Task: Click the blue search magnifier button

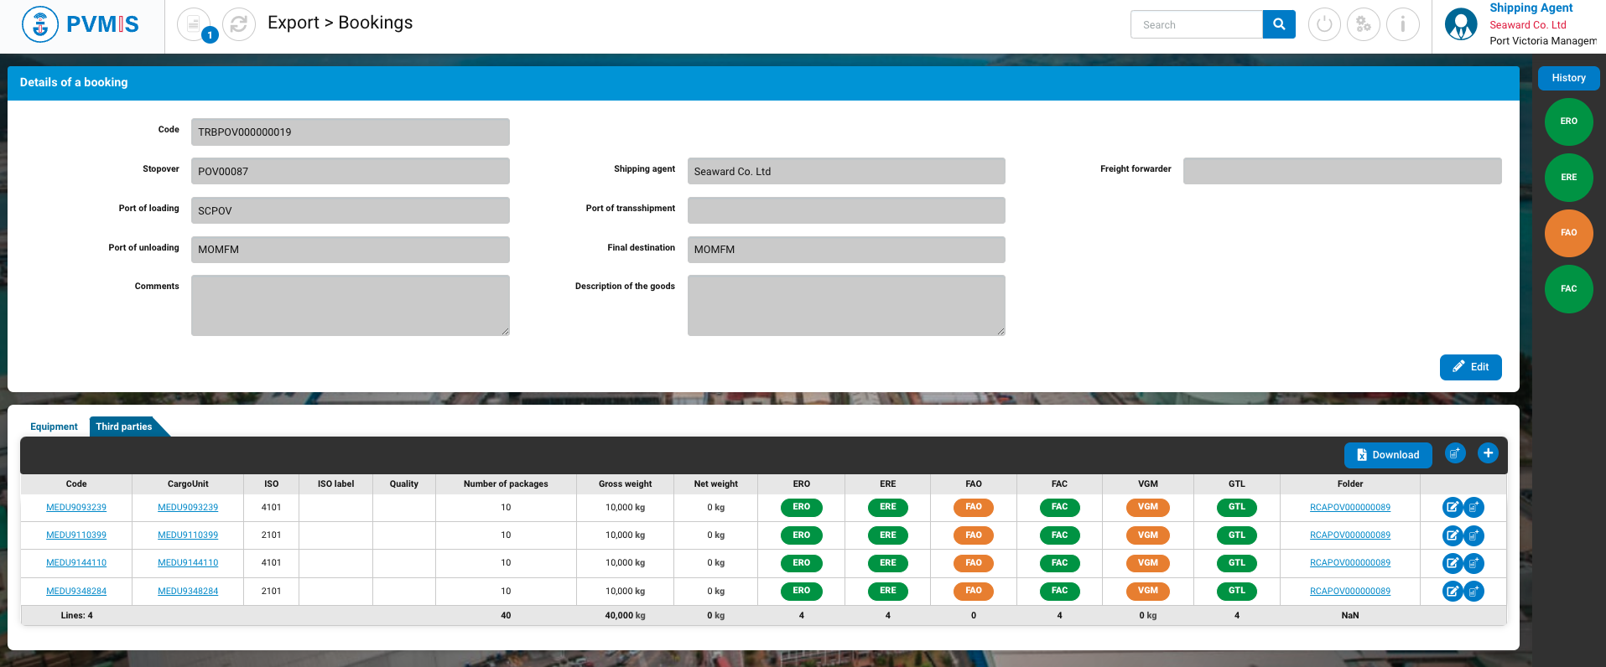Action: (x=1278, y=24)
